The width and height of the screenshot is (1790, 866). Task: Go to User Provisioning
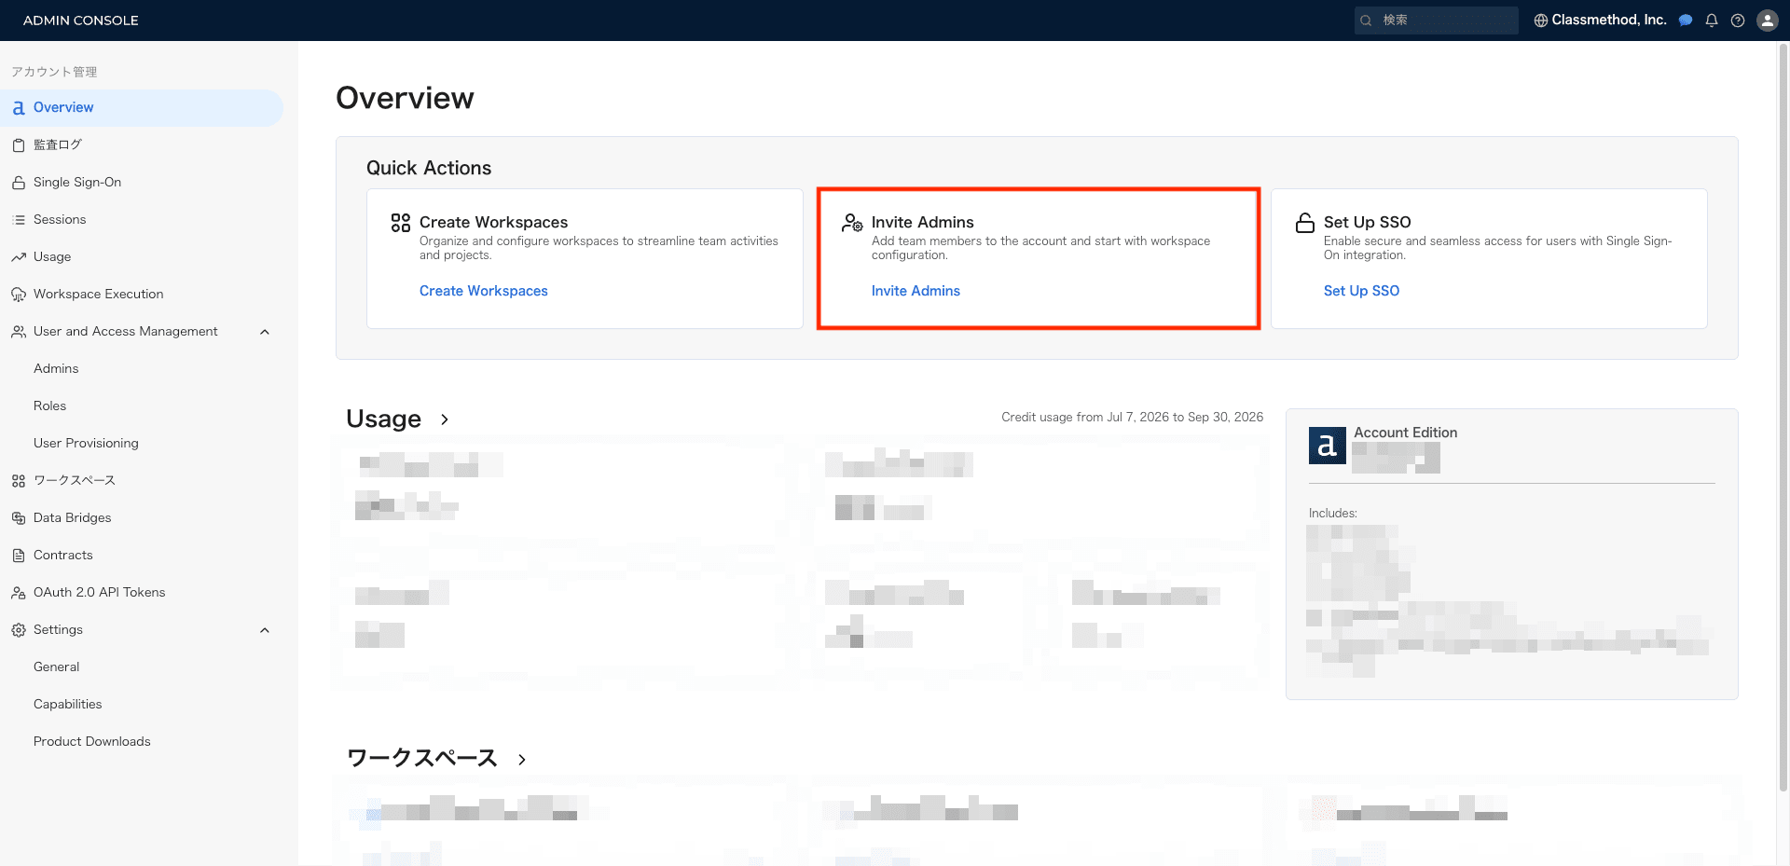(x=86, y=443)
